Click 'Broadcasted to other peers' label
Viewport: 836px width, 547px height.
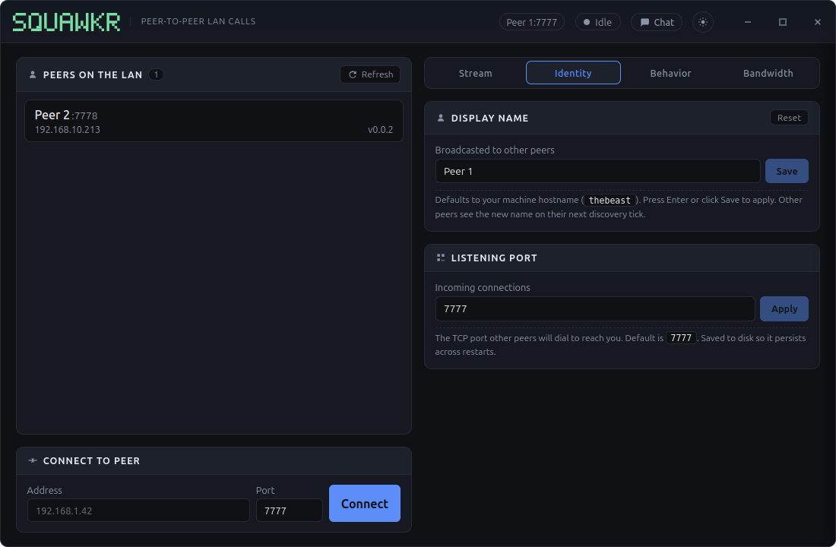[x=495, y=150]
